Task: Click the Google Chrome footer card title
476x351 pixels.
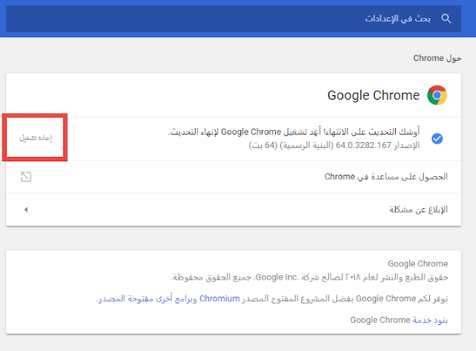Action: tap(418, 263)
